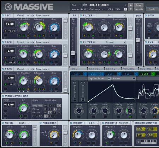Image resolution: width=159 pixels, height=148 pixels.
Task: Click the Save button
Action: [139, 5]
